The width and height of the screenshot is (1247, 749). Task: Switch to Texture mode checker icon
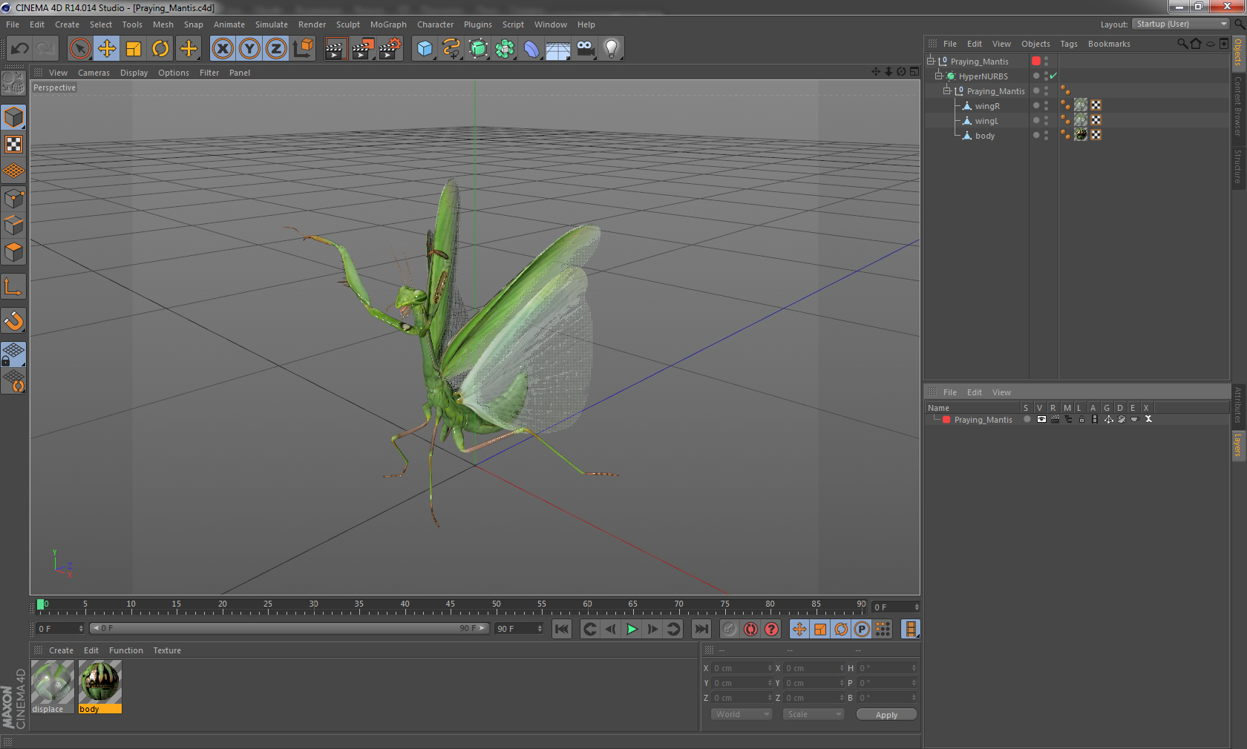tap(14, 145)
